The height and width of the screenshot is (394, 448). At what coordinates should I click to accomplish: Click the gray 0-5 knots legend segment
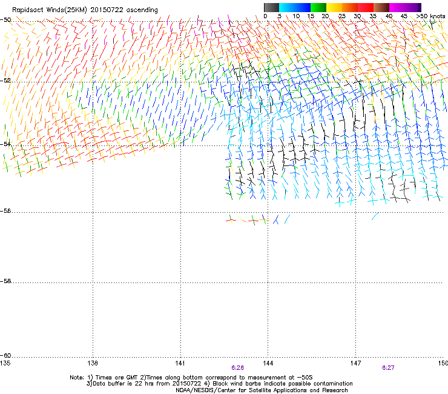(x=271, y=7)
